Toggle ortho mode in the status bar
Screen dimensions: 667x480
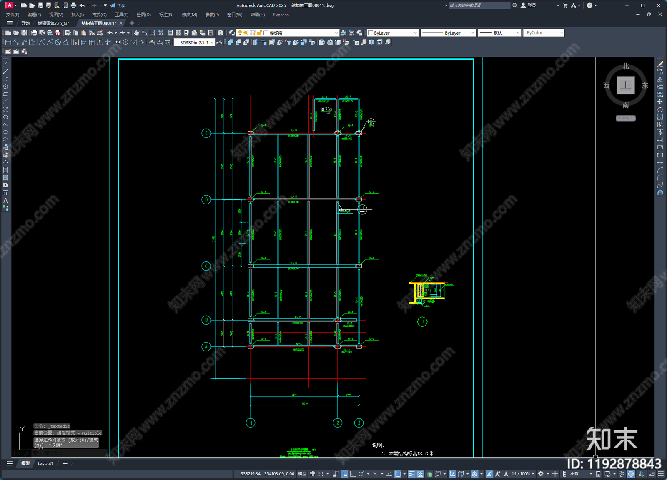(353, 474)
